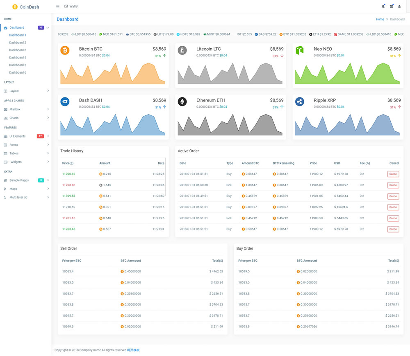The width and height of the screenshot is (410, 356).
Task: Click NEO $161.511 in the ticker
Action: click(111, 34)
